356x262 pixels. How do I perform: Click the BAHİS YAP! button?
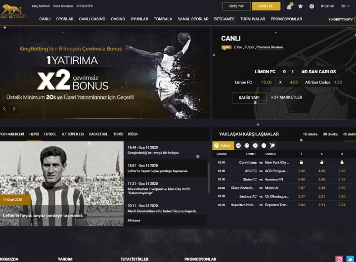(249, 97)
